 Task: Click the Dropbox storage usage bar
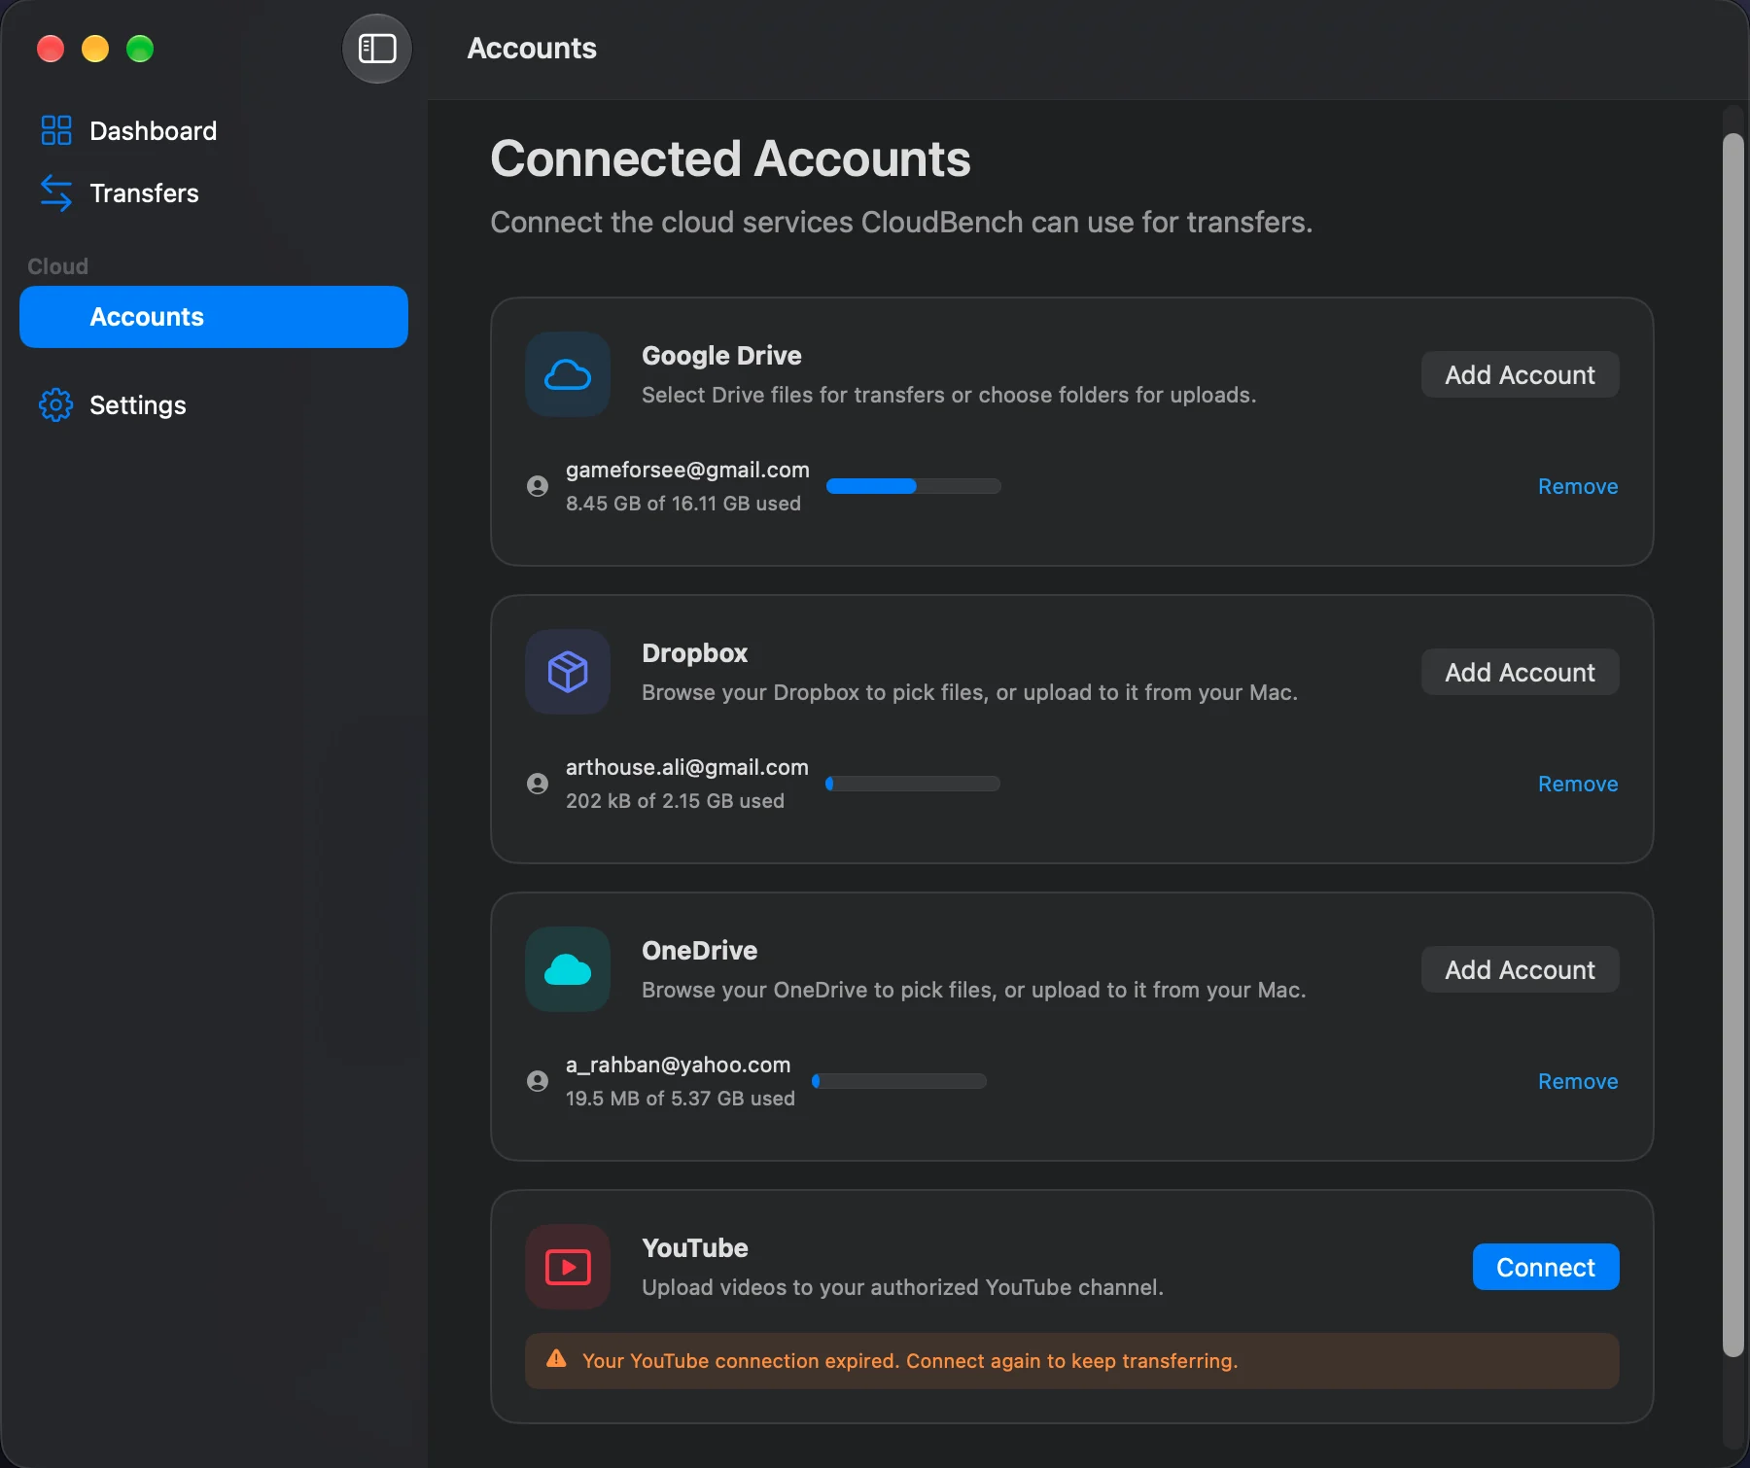tap(913, 784)
